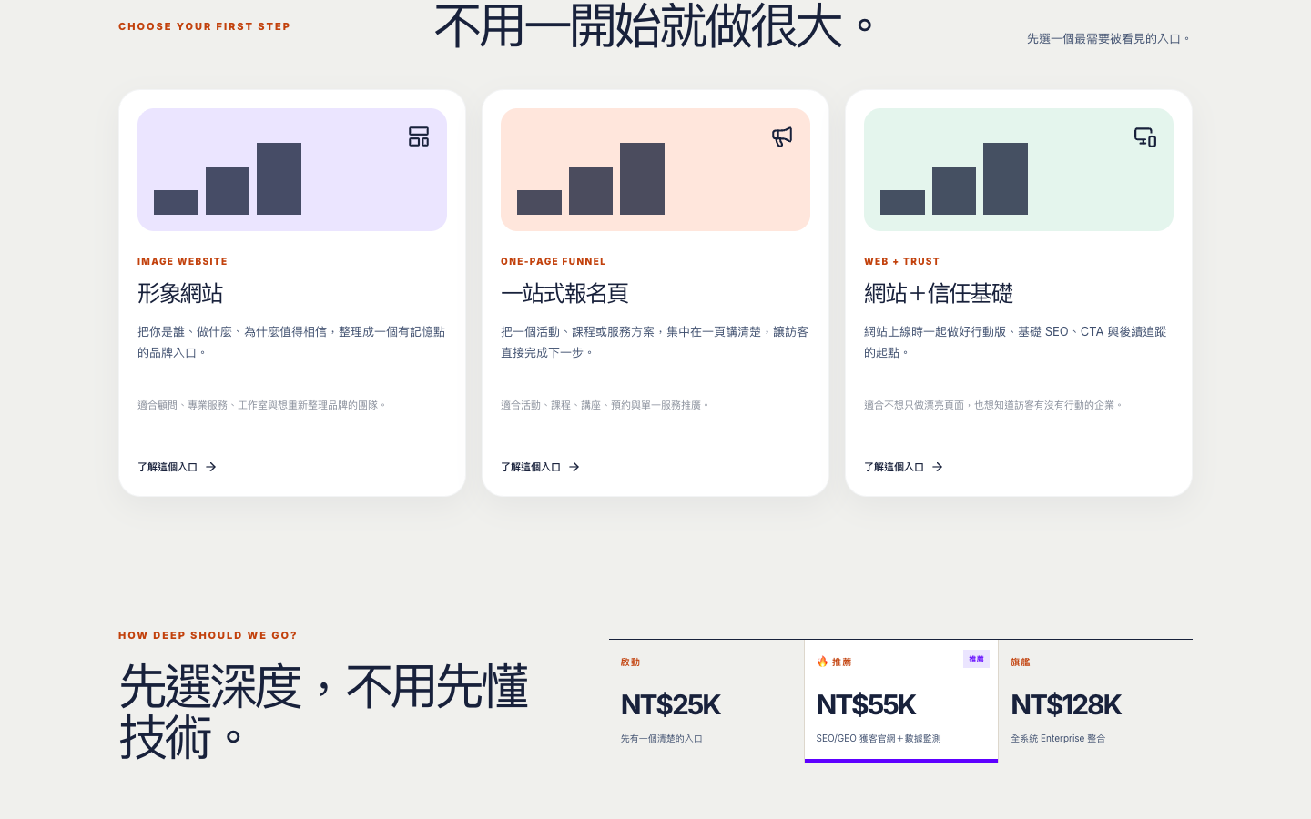Image resolution: width=1311 pixels, height=819 pixels.
Task: Click the arrow icon under 一站式報名頁 card
Action: (x=574, y=467)
